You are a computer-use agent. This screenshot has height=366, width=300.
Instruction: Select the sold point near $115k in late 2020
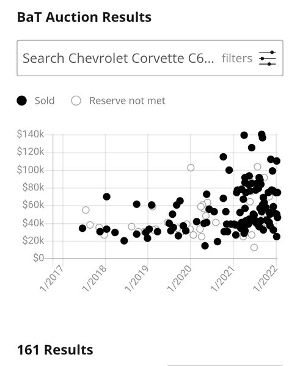[x=223, y=157]
